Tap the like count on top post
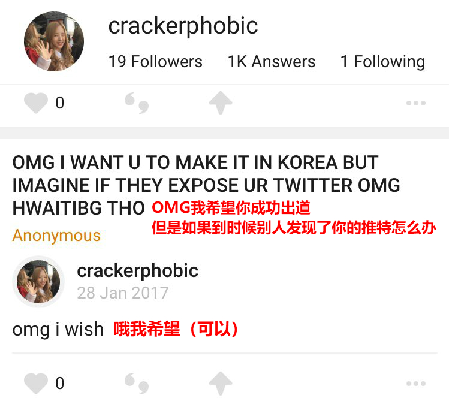This screenshot has width=449, height=404. (x=60, y=102)
